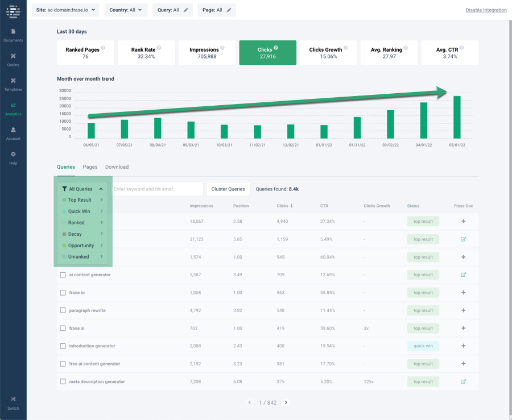The width and height of the screenshot is (512, 420).
Task: Click the question mark next to Unranked
Action: [102, 257]
